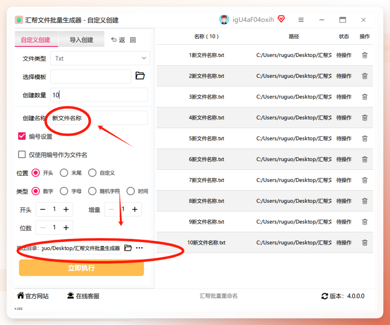
Task: Delete the 4新文件名称.txt row
Action: click(365, 118)
